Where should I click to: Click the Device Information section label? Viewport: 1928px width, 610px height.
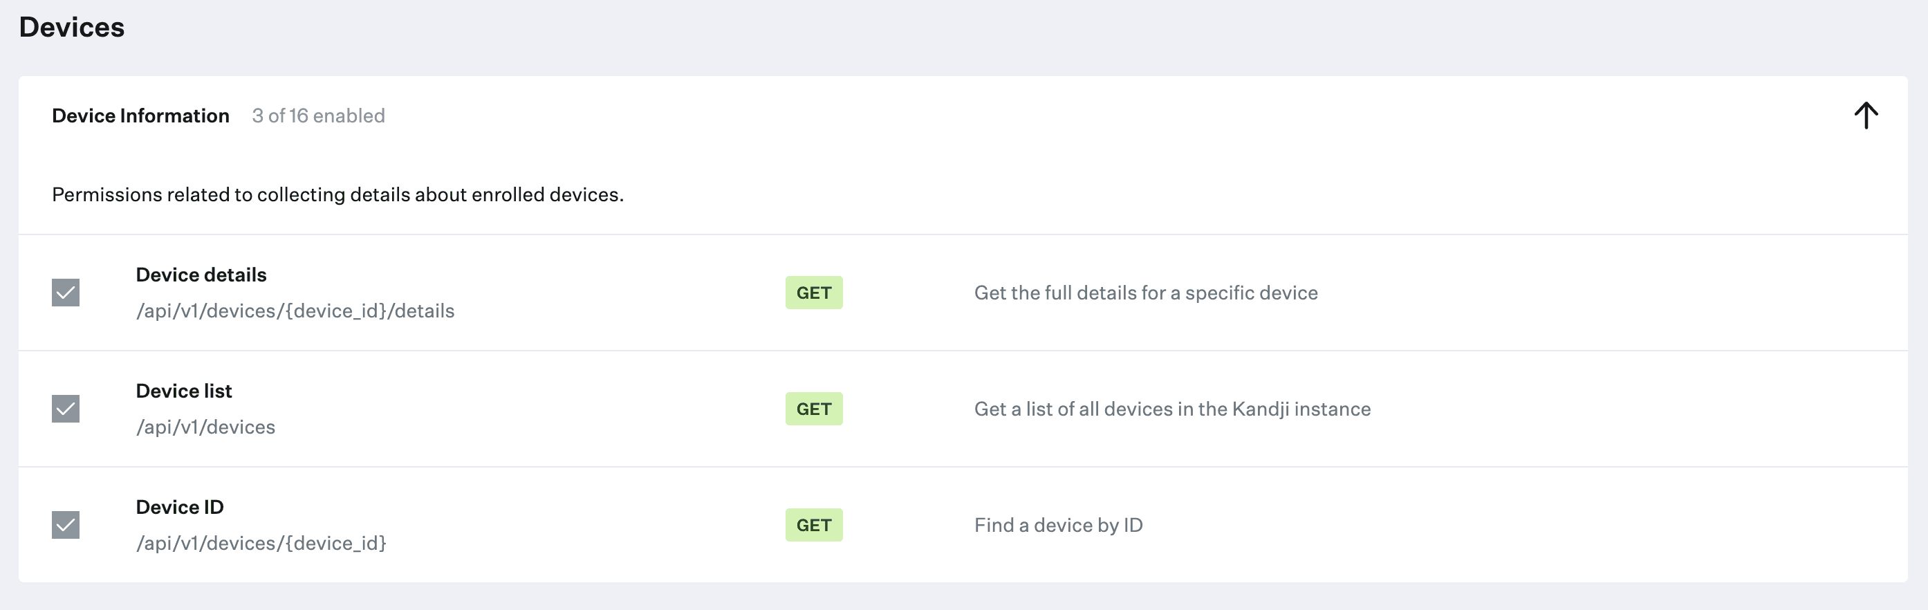pos(140,115)
